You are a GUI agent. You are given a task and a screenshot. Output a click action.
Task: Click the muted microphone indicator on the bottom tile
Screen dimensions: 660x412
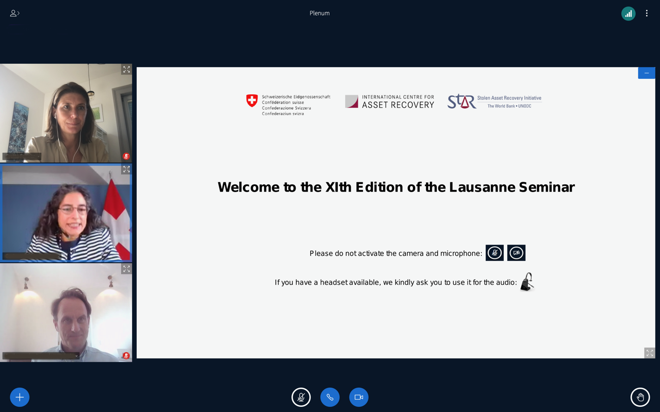click(126, 355)
